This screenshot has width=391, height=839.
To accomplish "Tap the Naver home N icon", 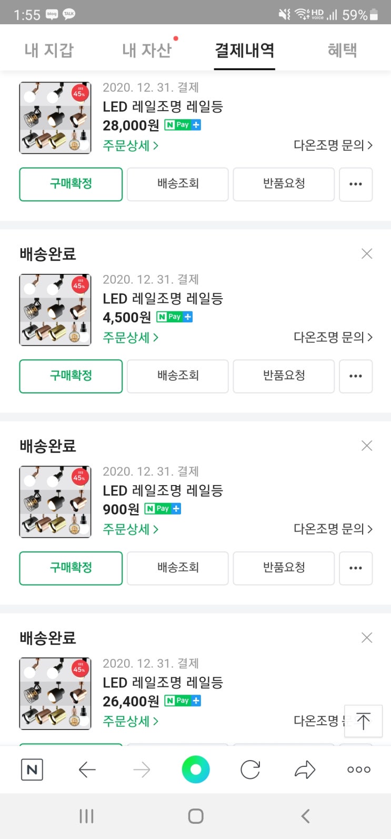I will pyautogui.click(x=32, y=770).
